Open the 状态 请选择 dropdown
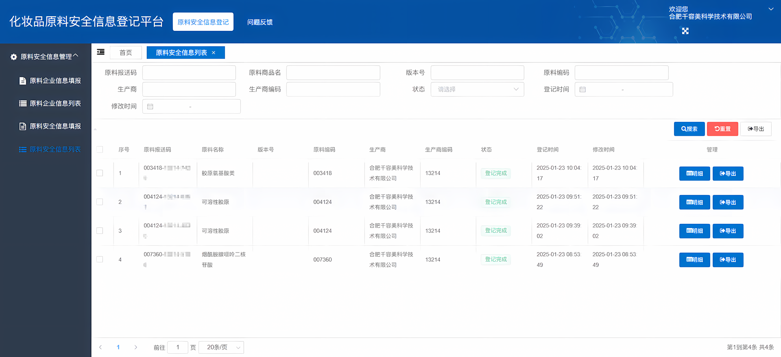This screenshot has height=357, width=781. (x=477, y=89)
